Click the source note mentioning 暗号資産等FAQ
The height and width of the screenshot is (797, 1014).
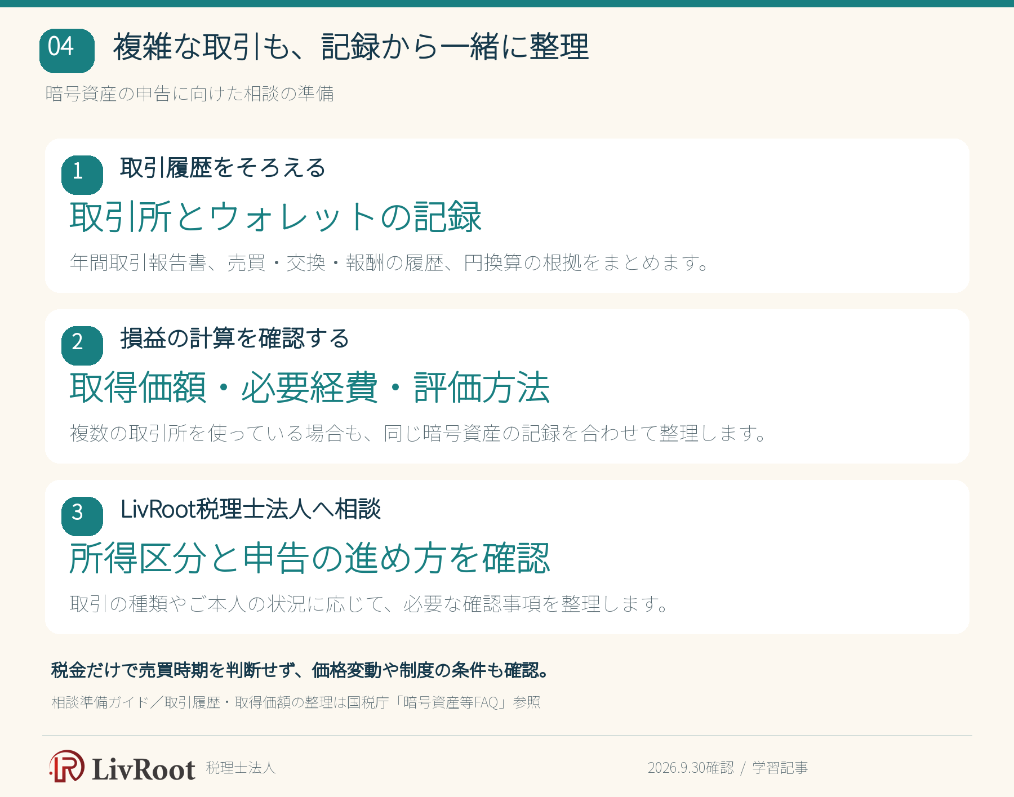pyautogui.click(x=296, y=702)
